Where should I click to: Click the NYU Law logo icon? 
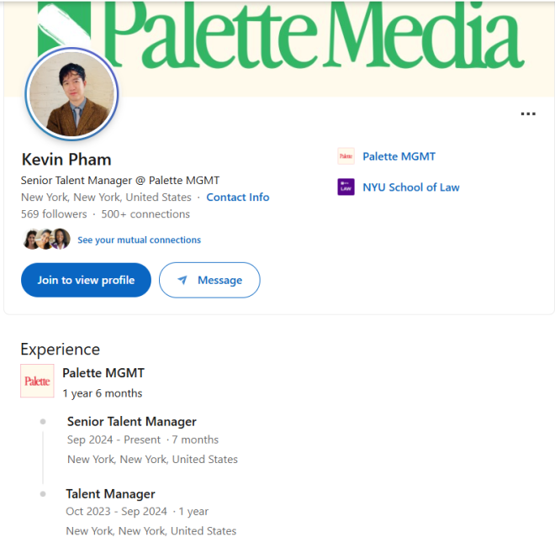pyautogui.click(x=346, y=187)
